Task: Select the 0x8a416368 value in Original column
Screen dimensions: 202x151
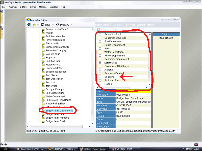Action: (166, 38)
